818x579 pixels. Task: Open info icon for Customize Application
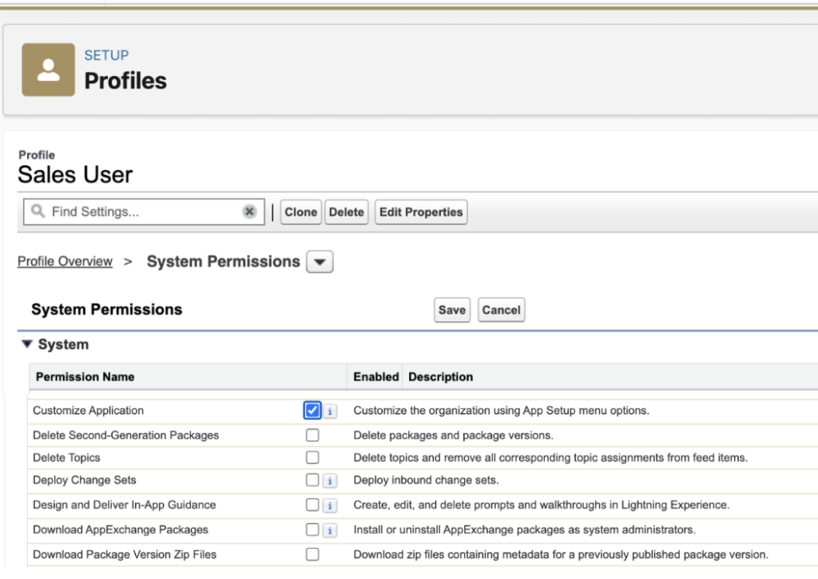coord(330,411)
